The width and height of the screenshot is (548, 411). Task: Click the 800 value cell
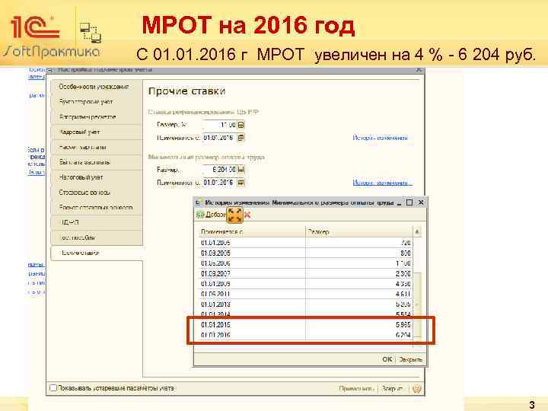click(x=359, y=253)
